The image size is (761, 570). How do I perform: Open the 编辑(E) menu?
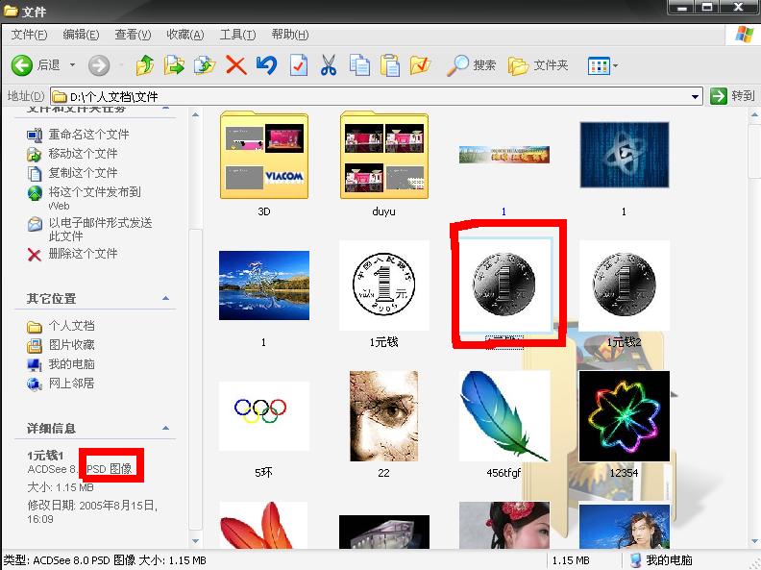tap(81, 35)
